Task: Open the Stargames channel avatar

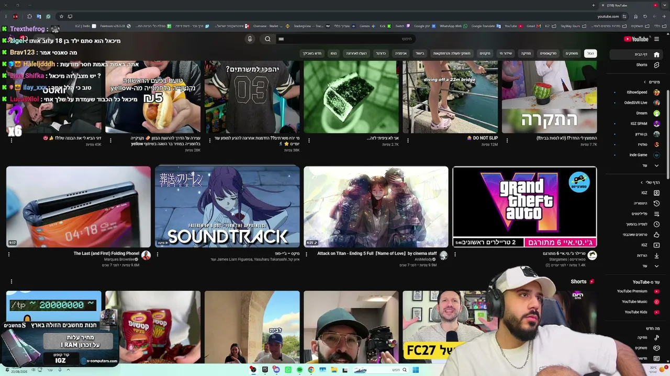Action: (x=592, y=255)
